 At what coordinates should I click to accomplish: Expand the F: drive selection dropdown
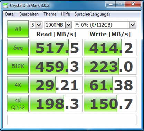click(x=105, y=25)
